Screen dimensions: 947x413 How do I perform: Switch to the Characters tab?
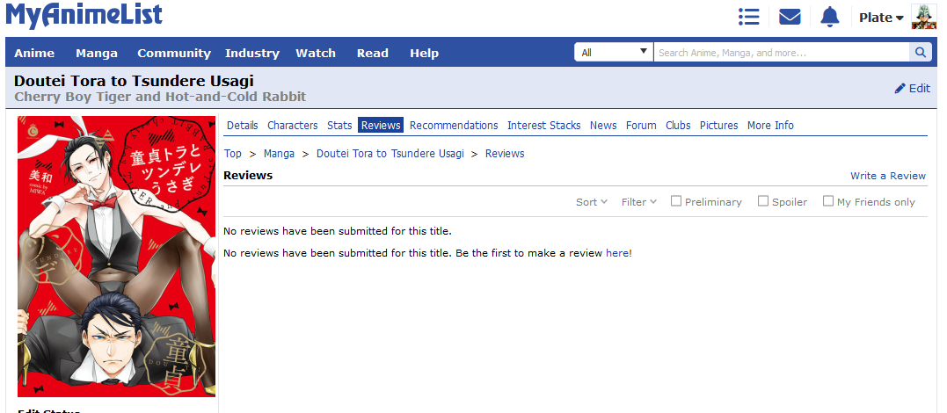pyautogui.click(x=292, y=125)
